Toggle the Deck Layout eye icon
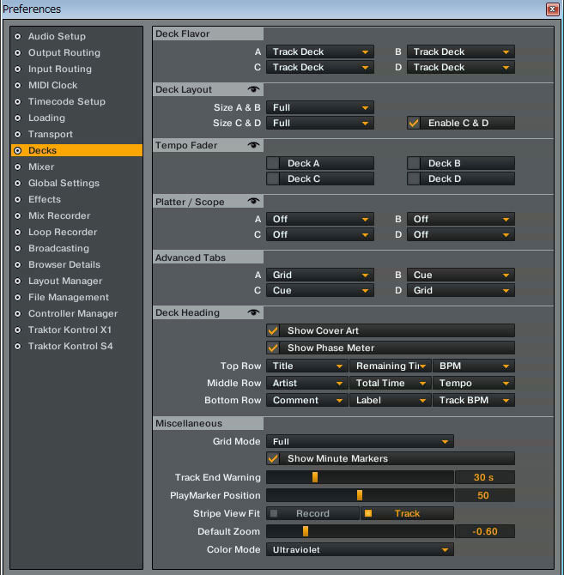This screenshot has height=575, width=564. (253, 89)
